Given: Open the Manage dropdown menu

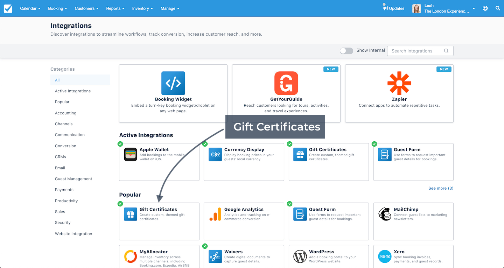Looking at the screenshot, I should (170, 8).
